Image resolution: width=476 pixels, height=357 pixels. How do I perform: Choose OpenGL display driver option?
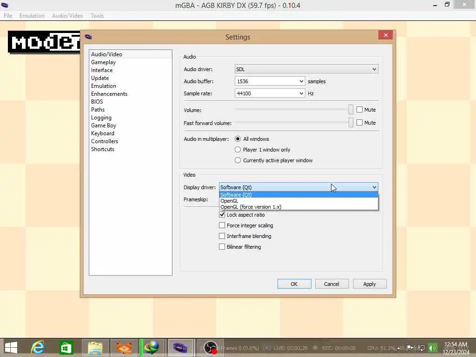pos(298,201)
